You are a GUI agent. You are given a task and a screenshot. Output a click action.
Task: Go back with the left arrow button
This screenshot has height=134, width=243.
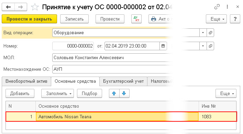(8, 7)
